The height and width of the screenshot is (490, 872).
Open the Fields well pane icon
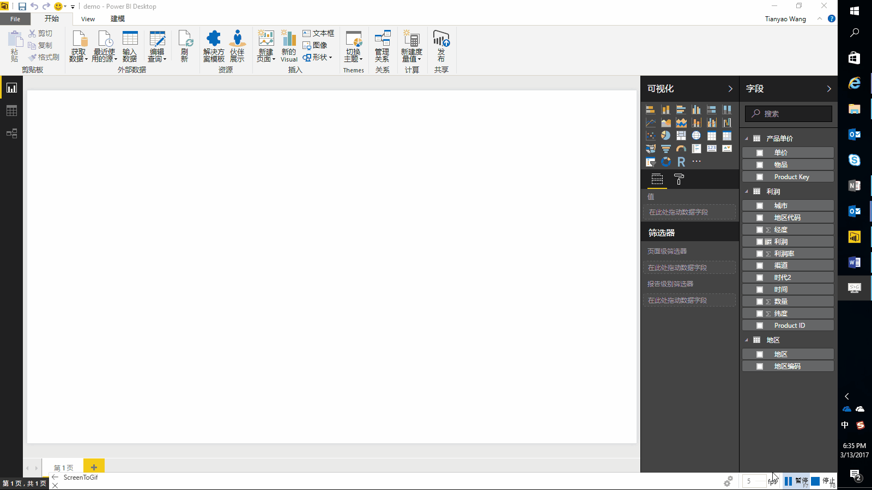tap(657, 179)
